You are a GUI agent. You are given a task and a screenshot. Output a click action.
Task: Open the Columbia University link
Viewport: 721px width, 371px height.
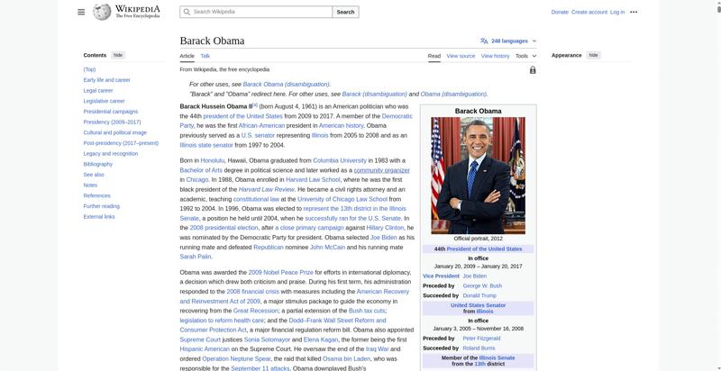(340, 160)
